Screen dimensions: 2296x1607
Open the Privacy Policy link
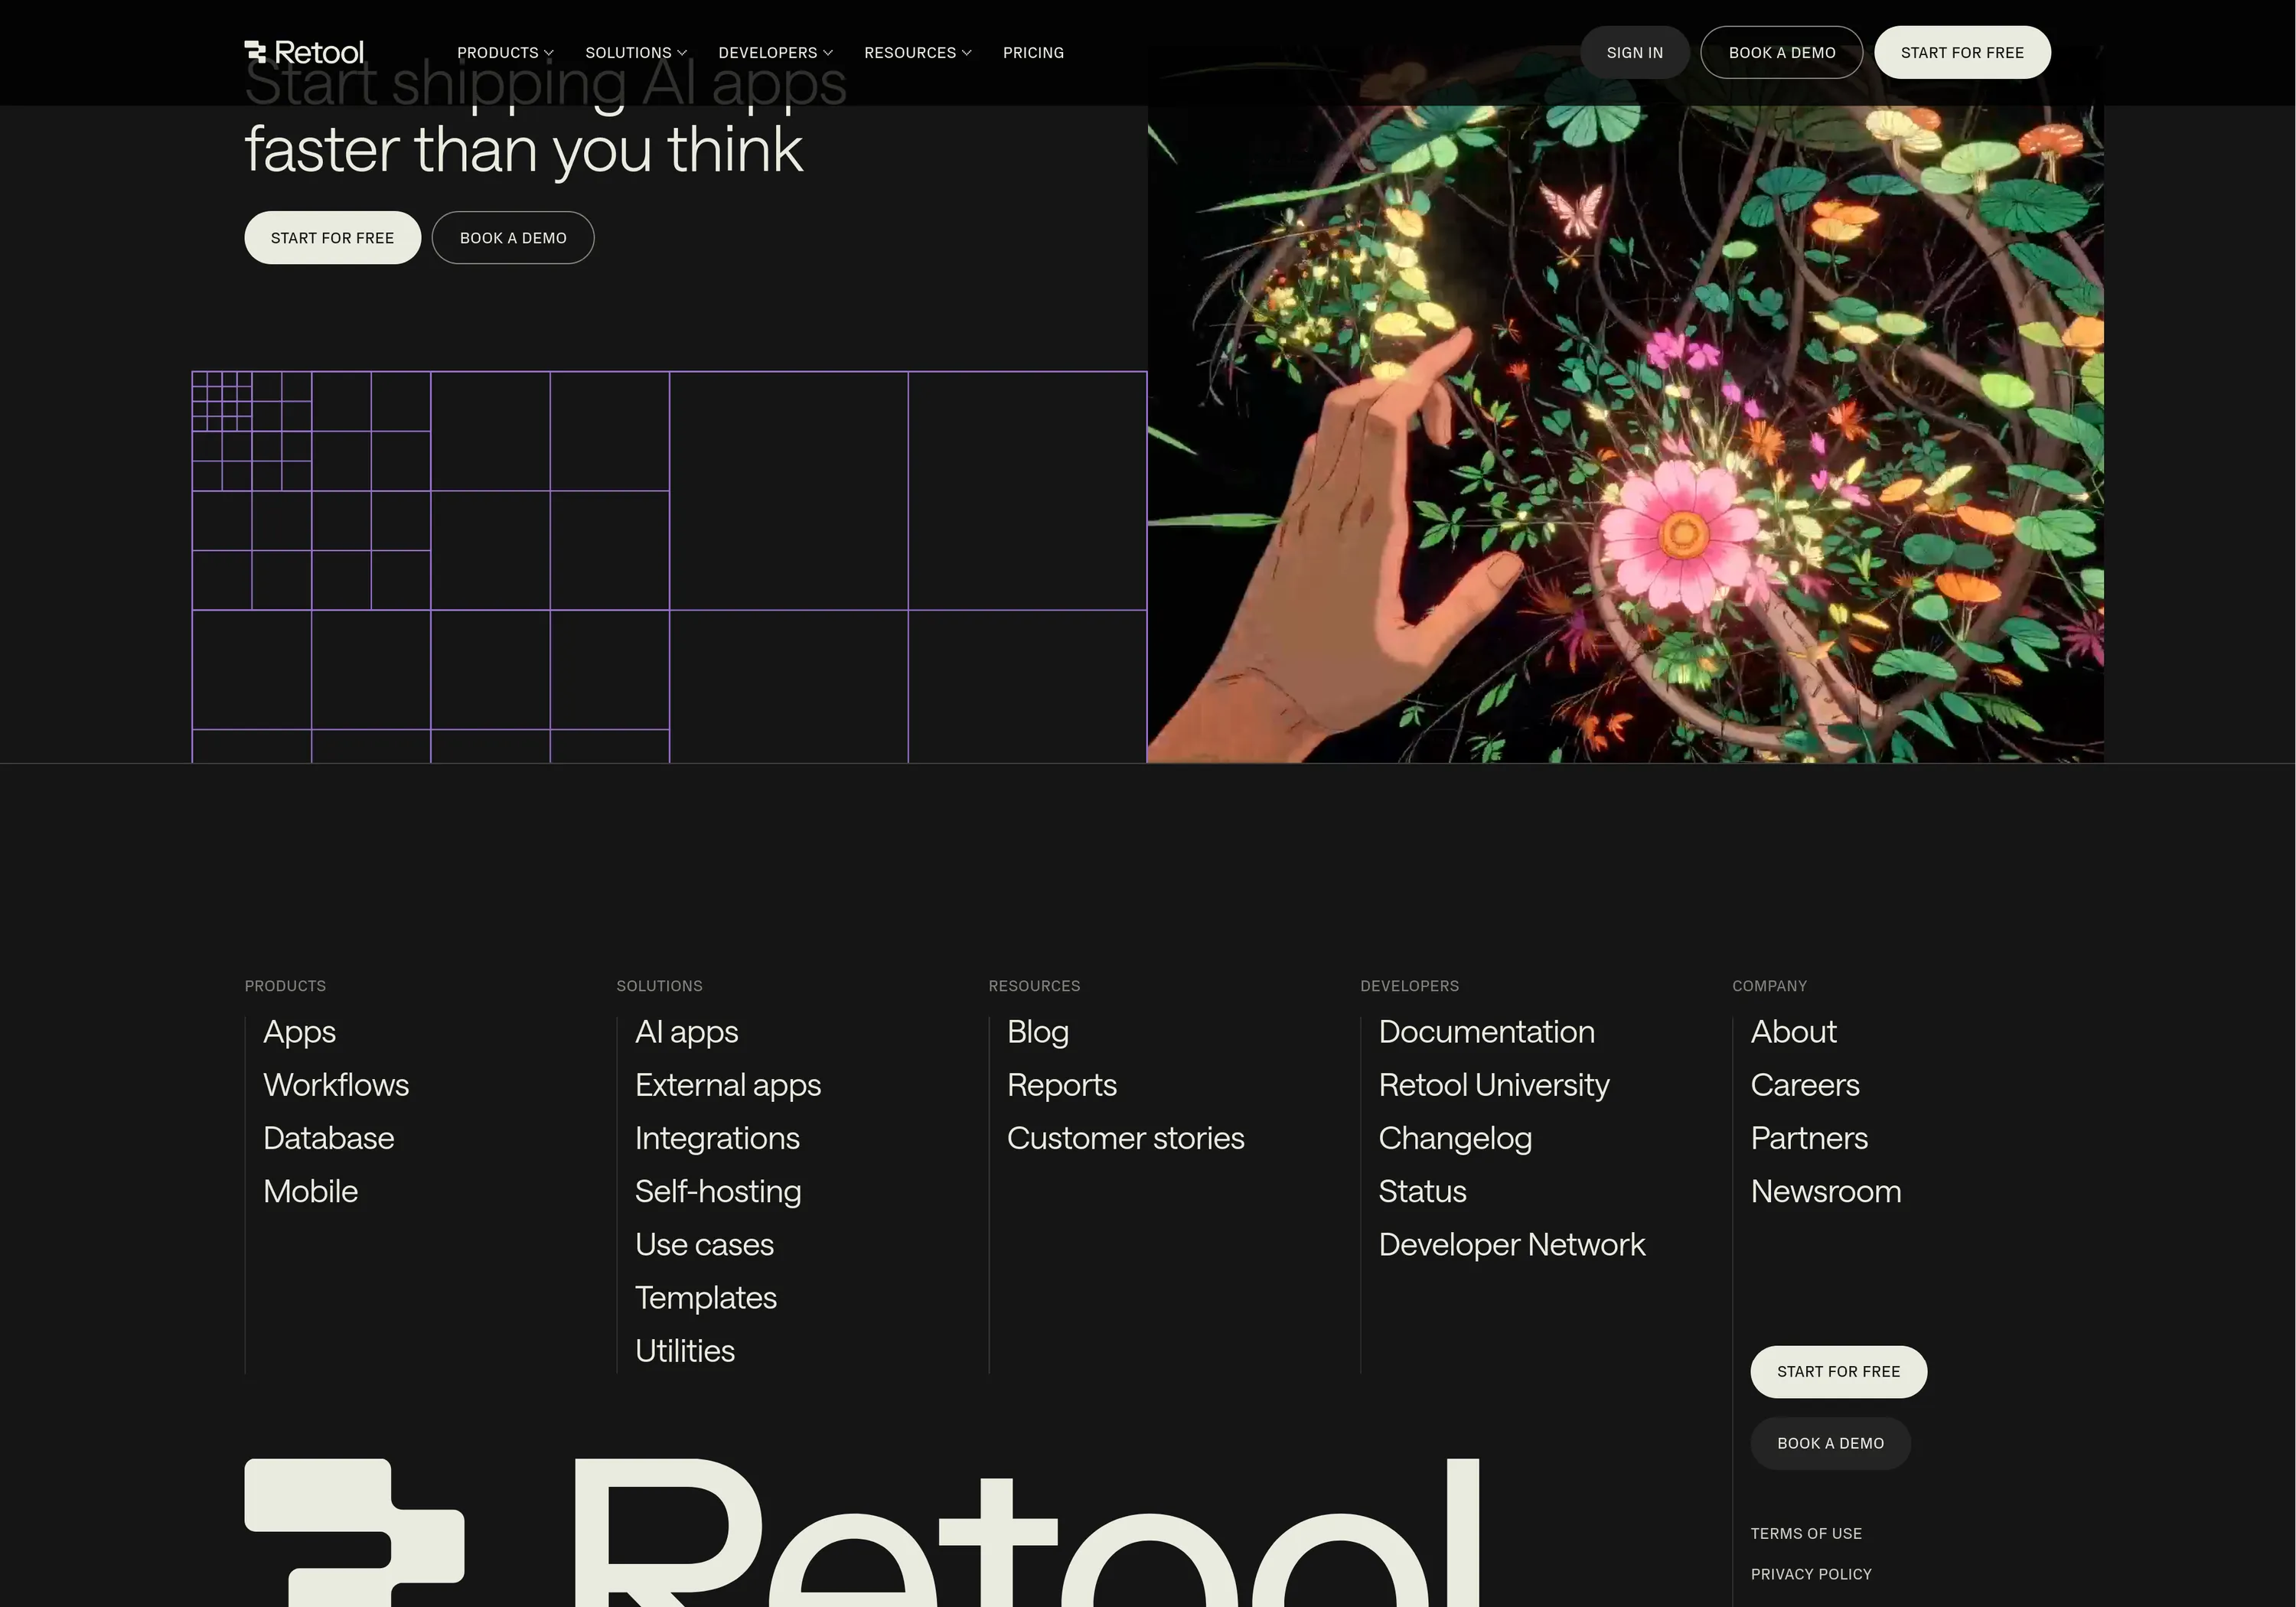click(1811, 1574)
